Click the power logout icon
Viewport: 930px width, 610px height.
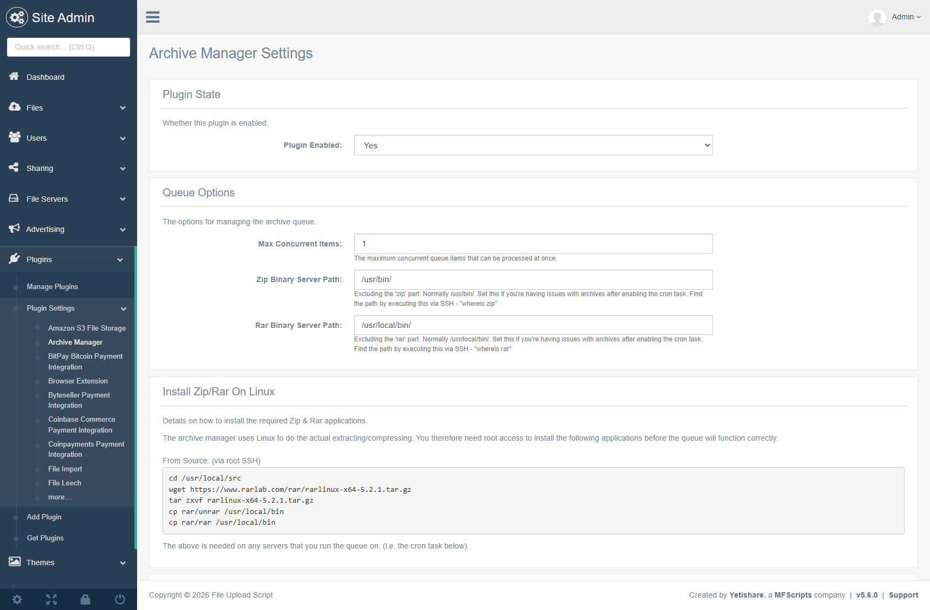click(x=120, y=599)
